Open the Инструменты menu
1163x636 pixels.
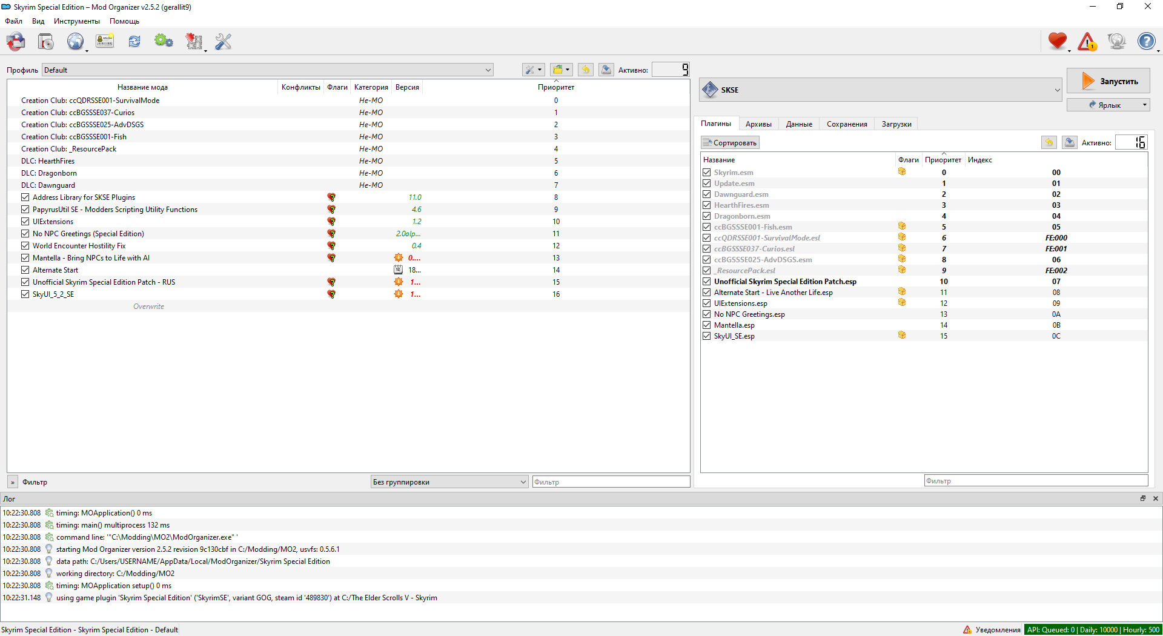(76, 21)
